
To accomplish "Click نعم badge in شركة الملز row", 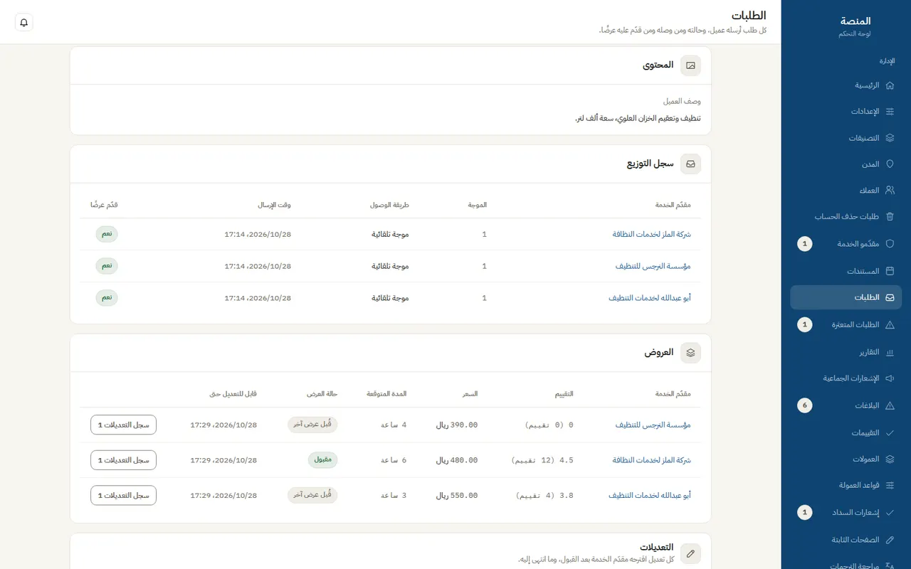I will 107,234.
